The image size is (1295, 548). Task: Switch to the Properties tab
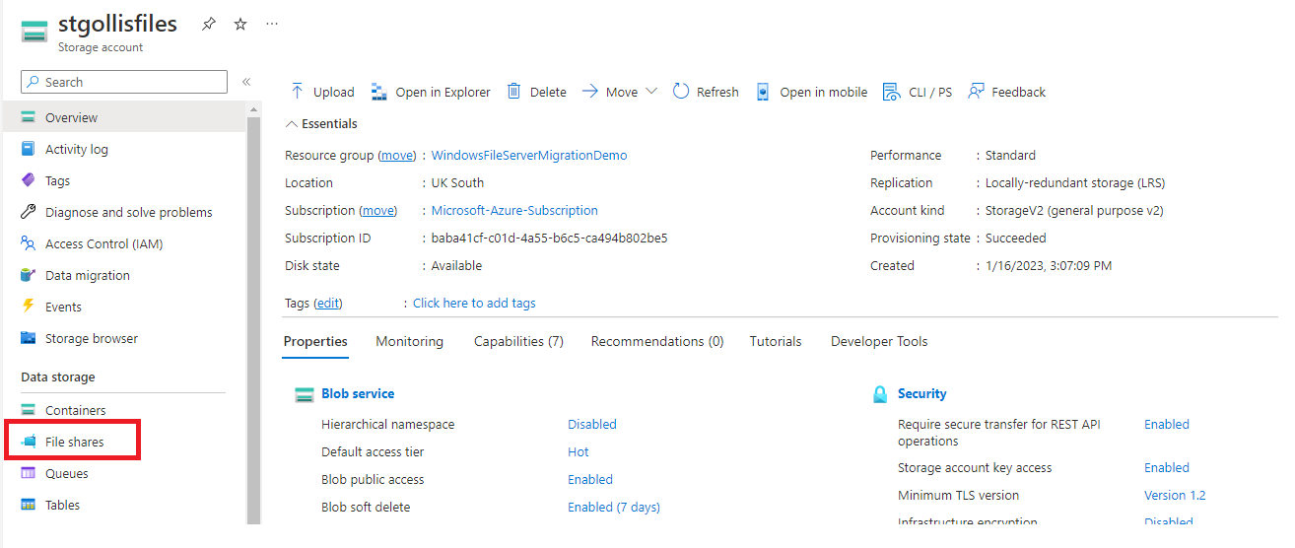[x=315, y=342]
